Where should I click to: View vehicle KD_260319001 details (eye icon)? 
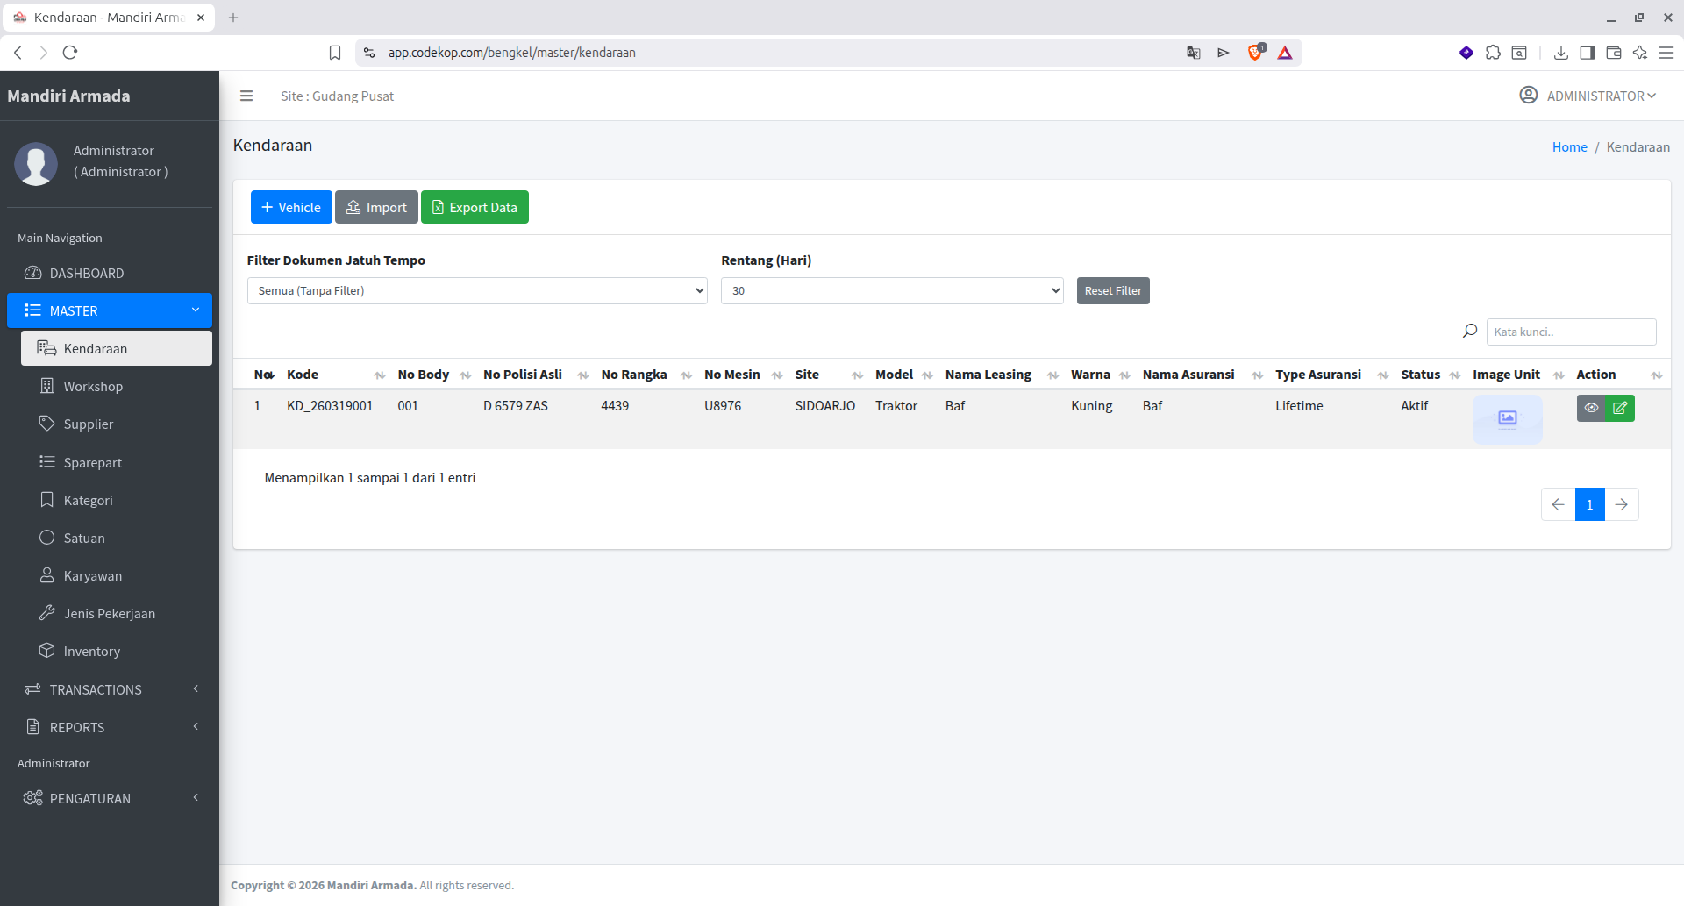[x=1591, y=408]
